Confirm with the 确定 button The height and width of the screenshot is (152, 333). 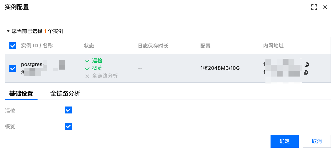(284, 141)
